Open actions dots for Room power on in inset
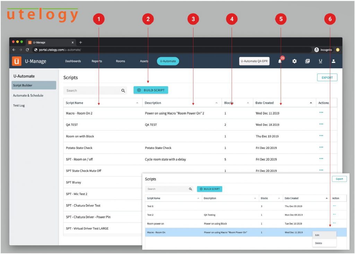Screen dimensions: 355x254 (x=335, y=223)
